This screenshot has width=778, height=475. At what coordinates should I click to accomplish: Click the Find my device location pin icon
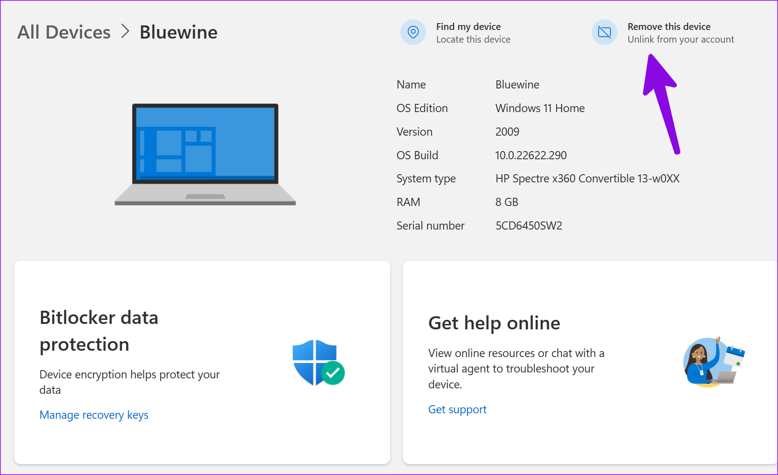tap(413, 32)
